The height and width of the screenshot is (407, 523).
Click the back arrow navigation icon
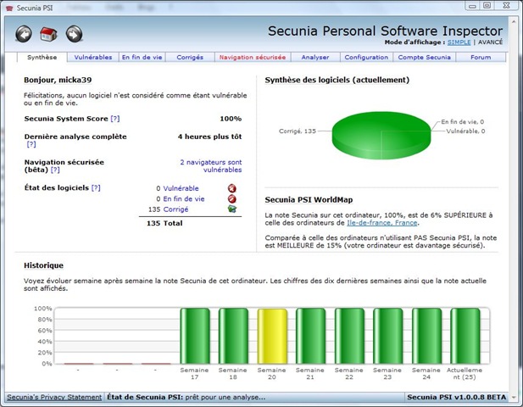tap(24, 34)
